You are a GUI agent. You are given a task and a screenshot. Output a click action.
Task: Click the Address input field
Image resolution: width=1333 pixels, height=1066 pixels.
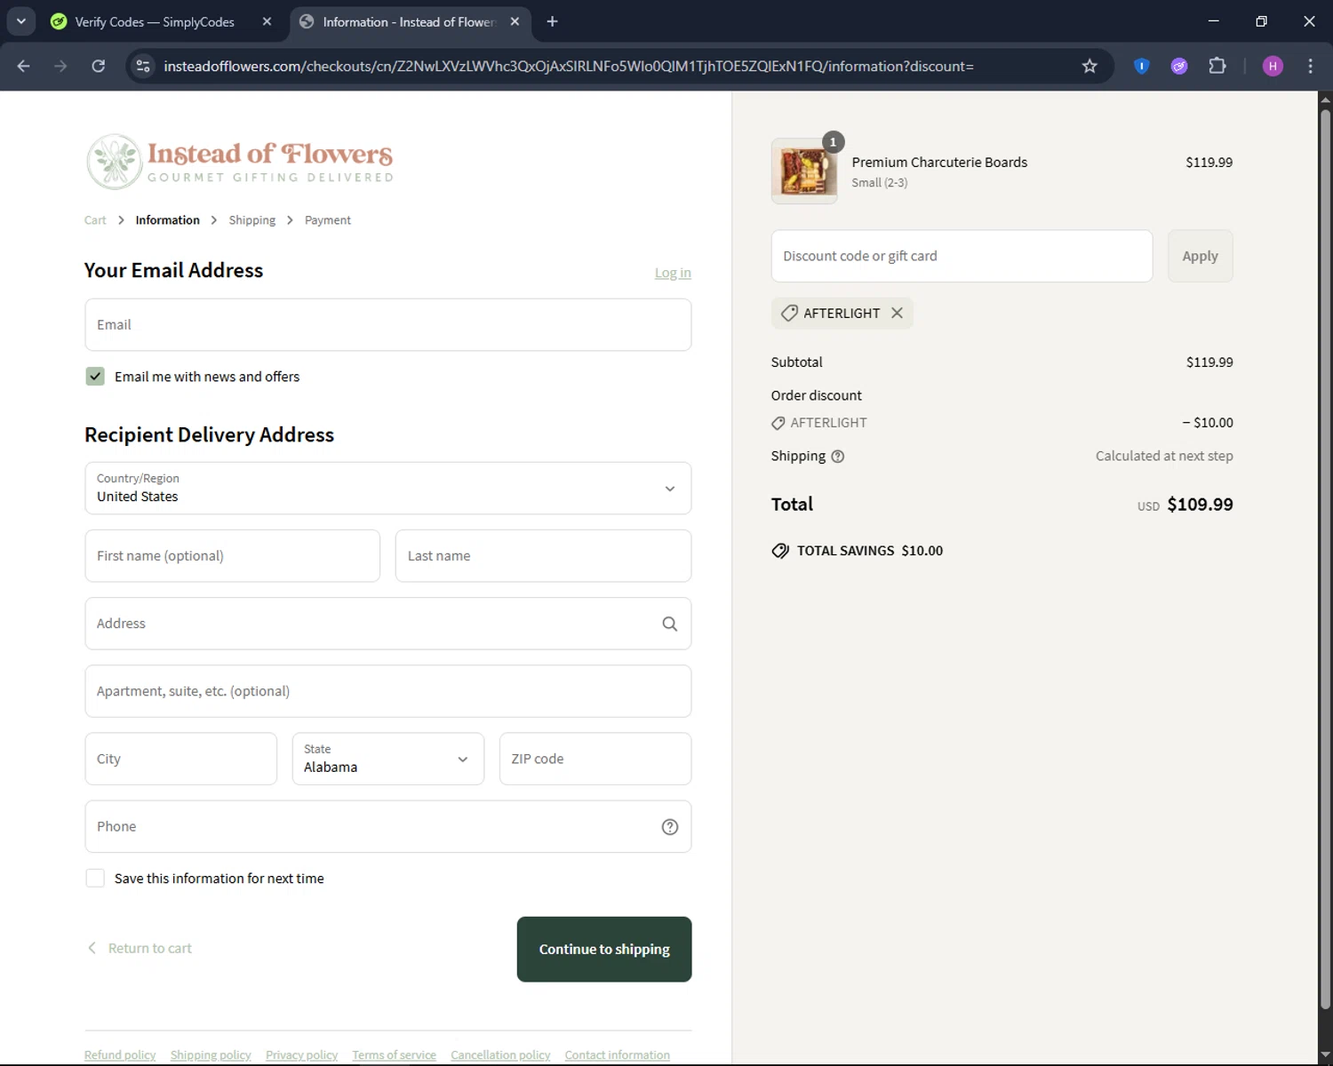[x=388, y=624]
